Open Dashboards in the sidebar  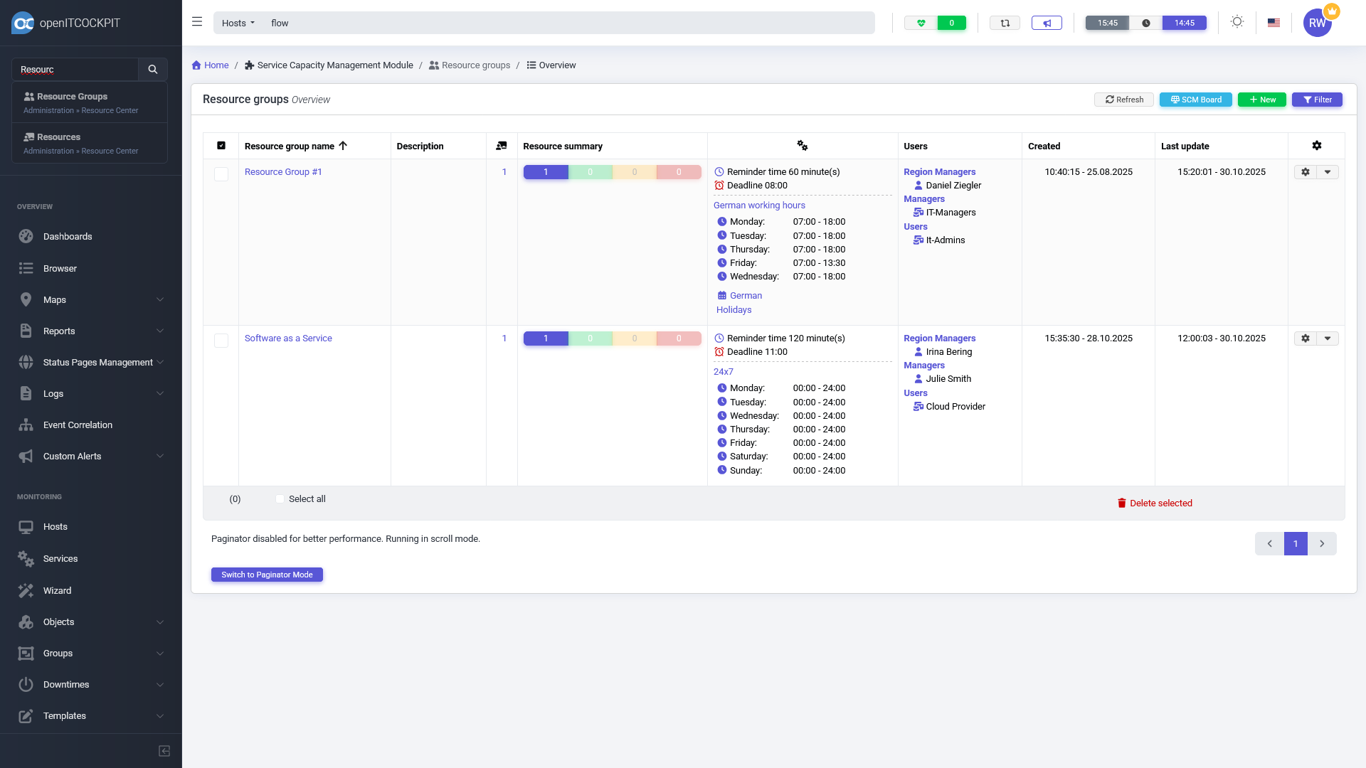tap(68, 237)
